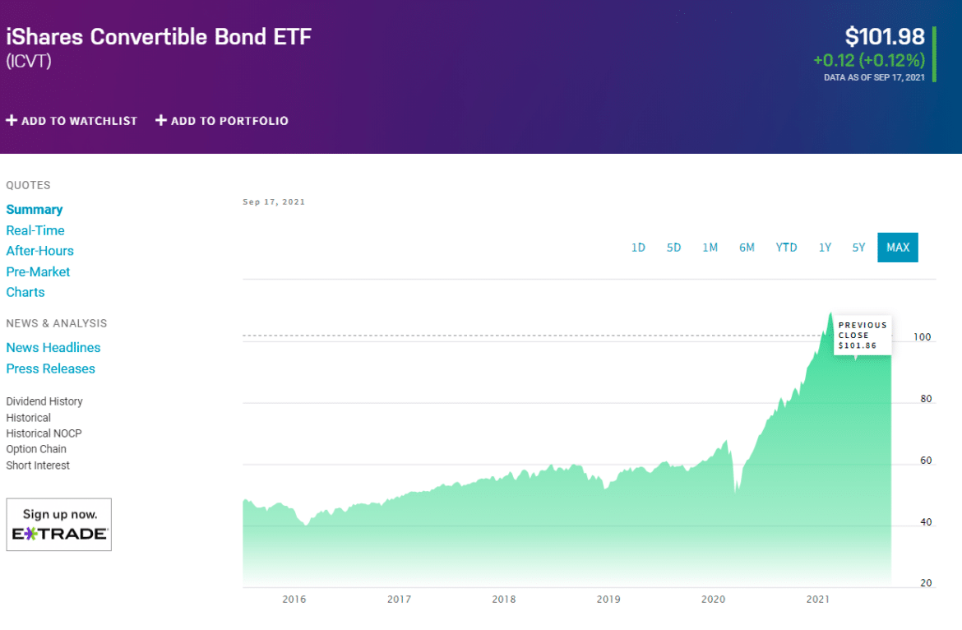The height and width of the screenshot is (630, 962).
Task: Click the plus icon to add to portfolio
Action: click(x=160, y=120)
